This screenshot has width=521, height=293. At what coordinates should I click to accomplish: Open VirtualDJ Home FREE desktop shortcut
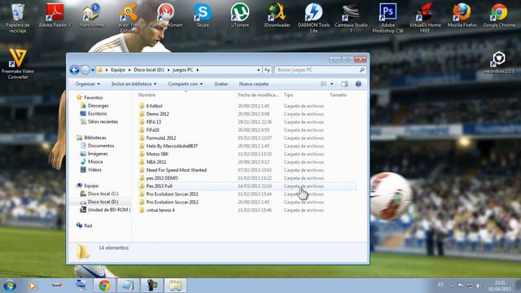425,18
